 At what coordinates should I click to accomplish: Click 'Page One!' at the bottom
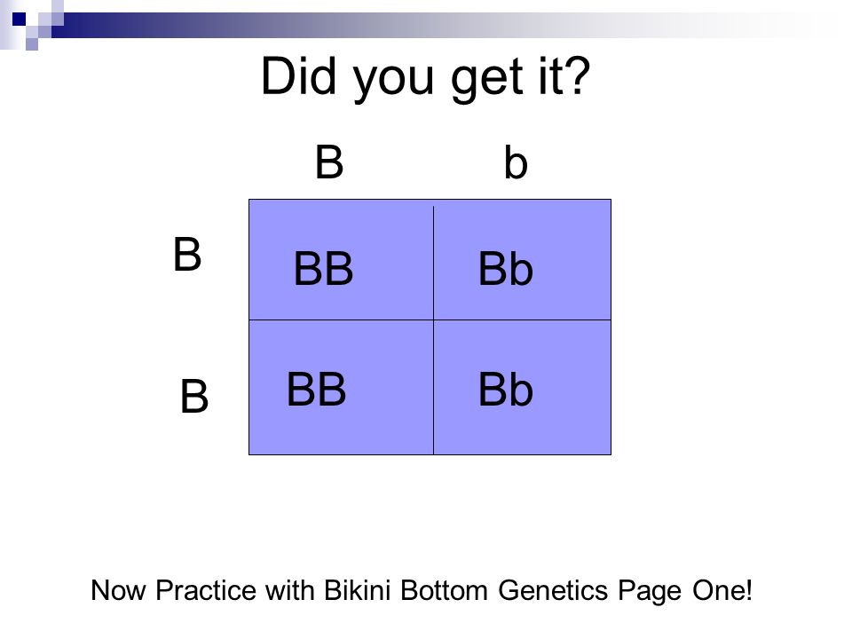click(685, 591)
